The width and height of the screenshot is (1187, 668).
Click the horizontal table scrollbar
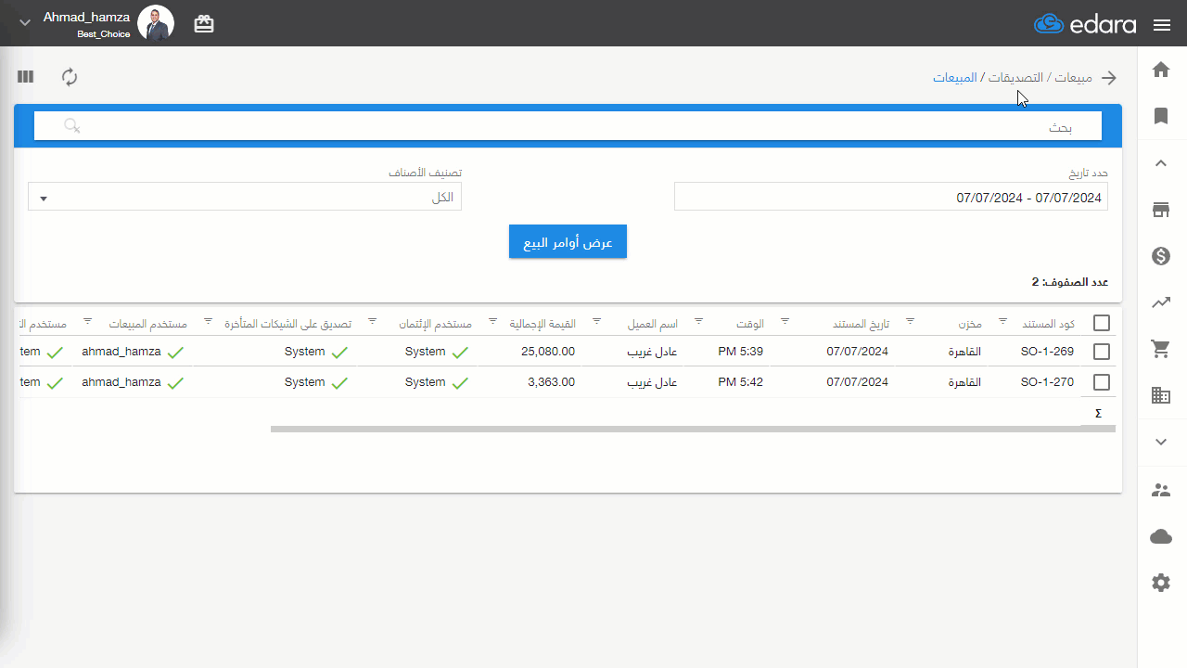point(693,429)
